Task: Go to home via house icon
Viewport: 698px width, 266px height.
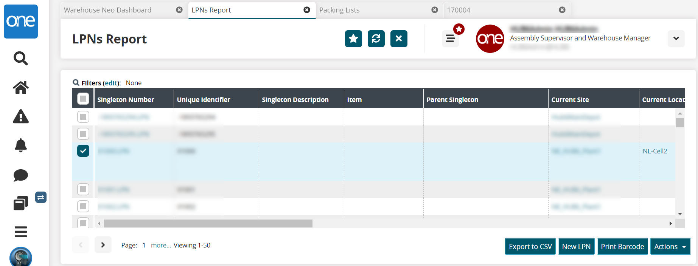Action: (21, 87)
